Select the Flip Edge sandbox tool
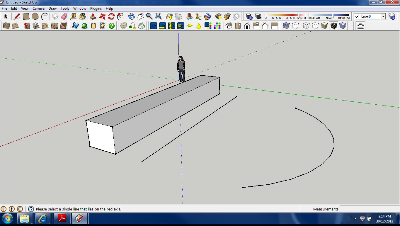This screenshot has width=400, height=226. point(63,26)
